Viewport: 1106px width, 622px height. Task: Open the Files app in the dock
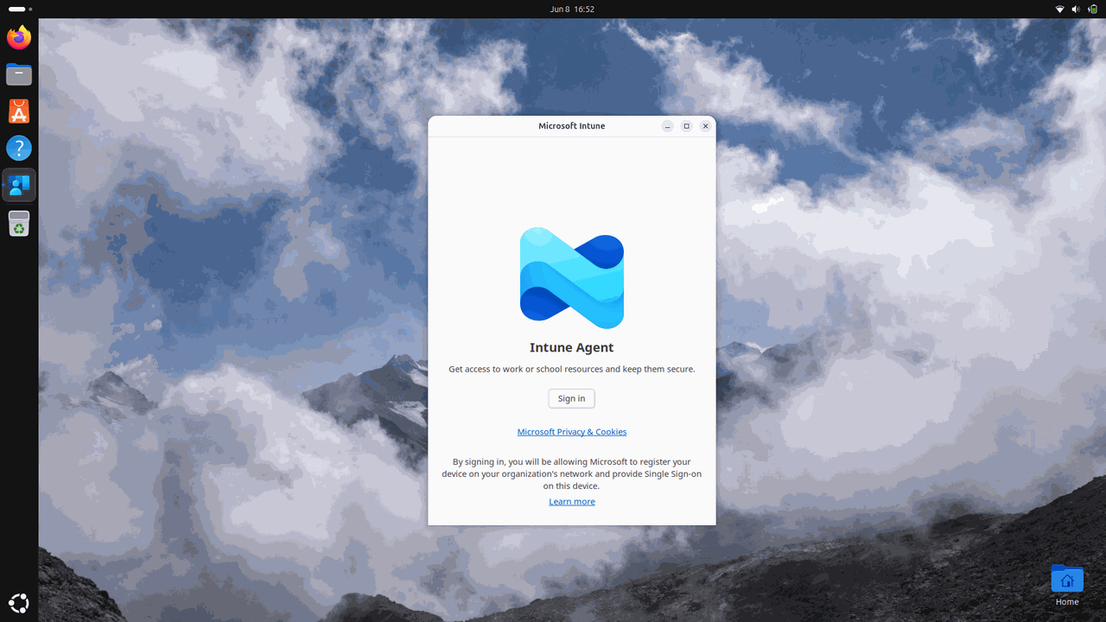click(x=19, y=74)
